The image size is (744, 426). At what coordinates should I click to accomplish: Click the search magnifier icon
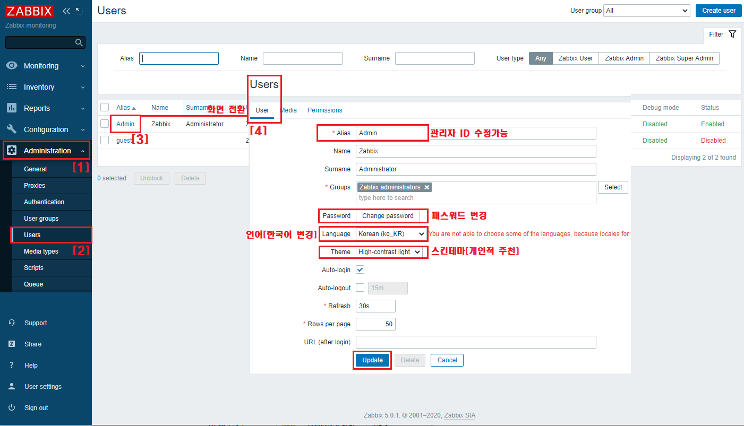pos(79,42)
